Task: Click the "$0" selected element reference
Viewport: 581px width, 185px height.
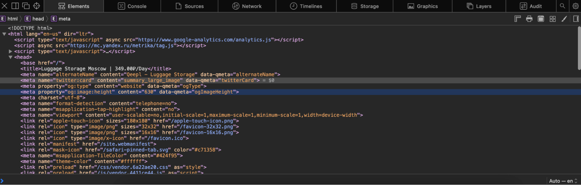Action: 271,80
